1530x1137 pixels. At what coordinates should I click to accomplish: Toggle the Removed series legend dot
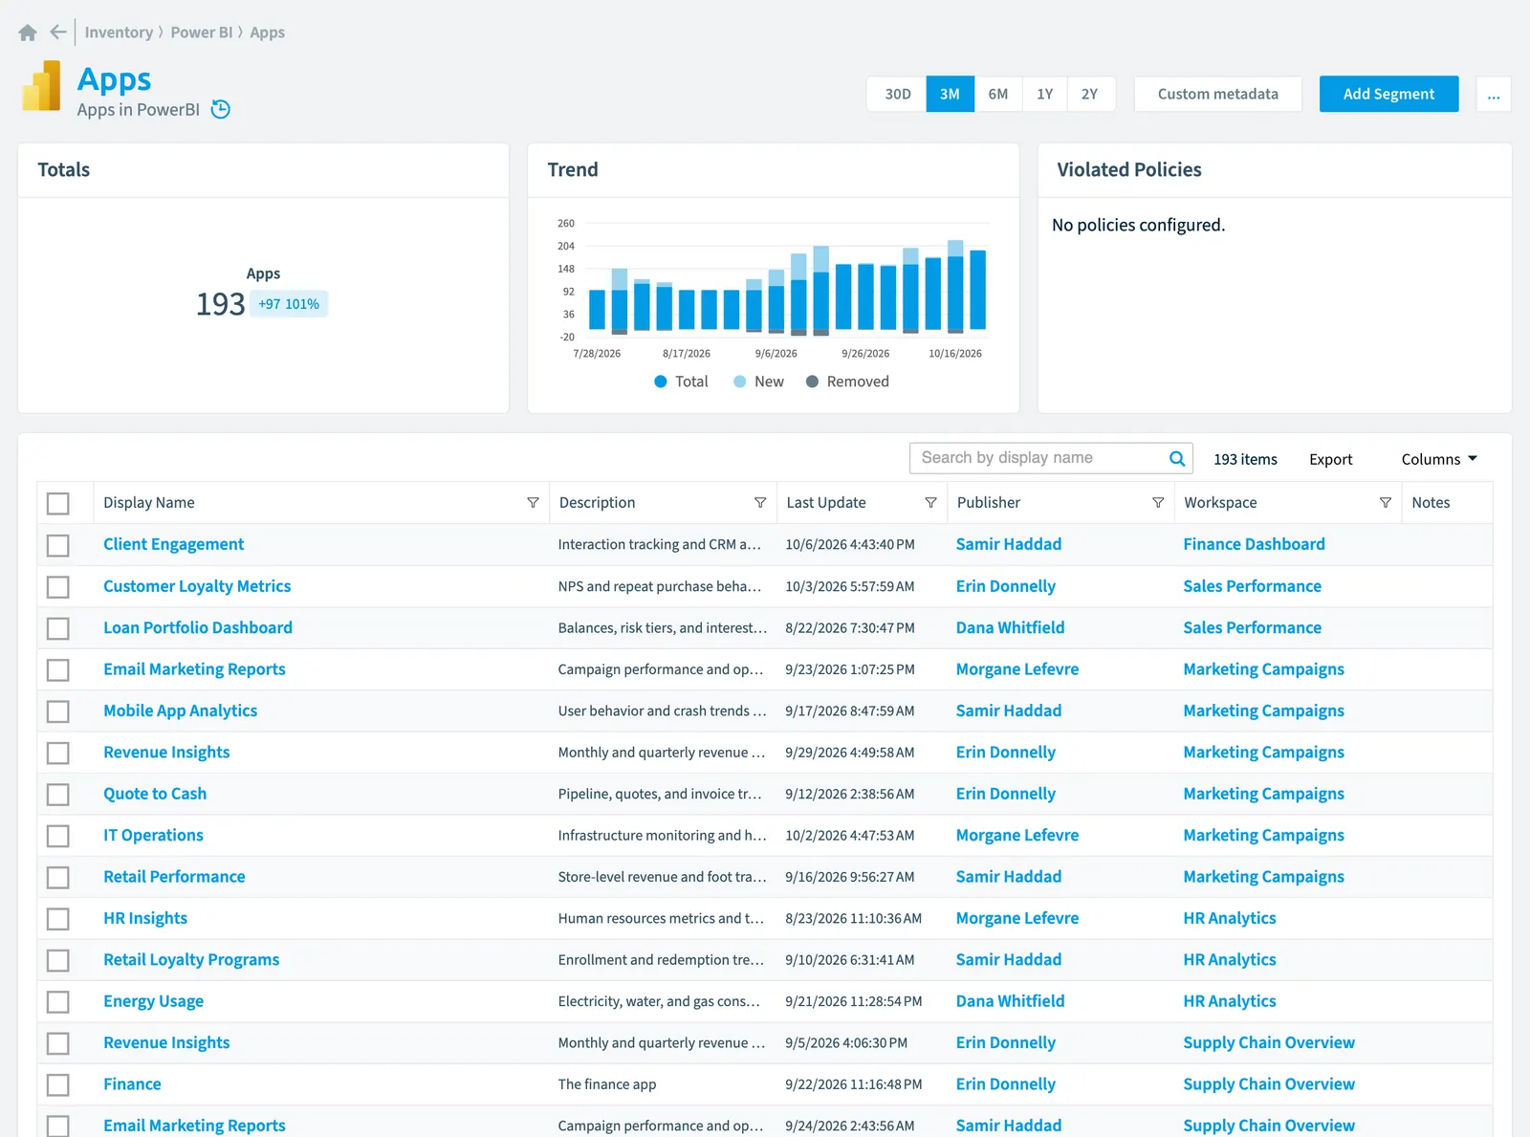coord(813,382)
